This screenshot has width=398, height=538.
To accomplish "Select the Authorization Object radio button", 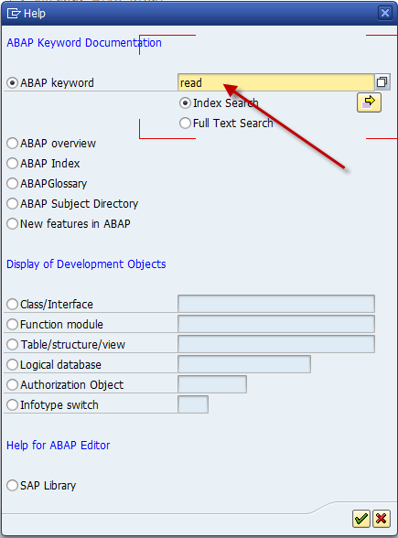I will (x=13, y=385).
